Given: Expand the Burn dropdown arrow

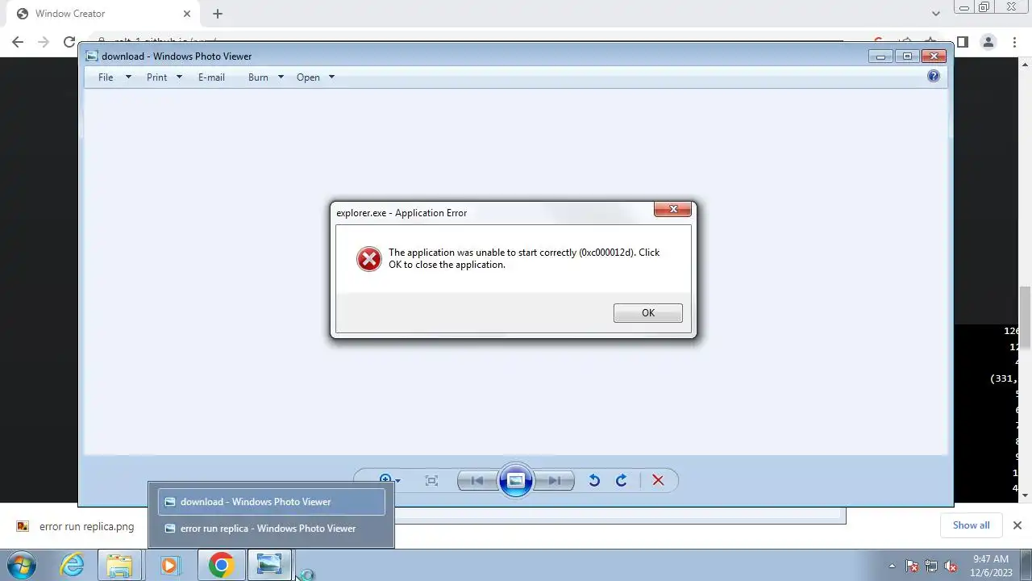Looking at the screenshot, I should point(281,77).
